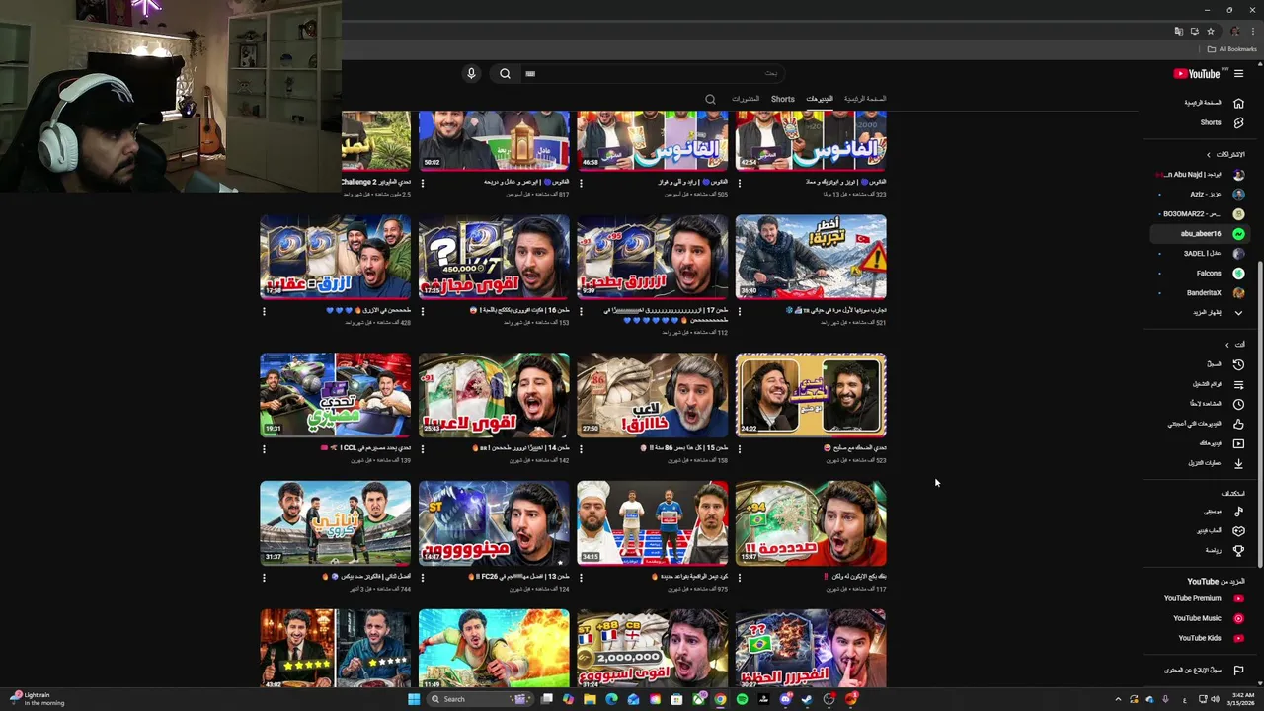Explore the Sports trophy category
This screenshot has width=1264, height=711.
pos(1238,550)
